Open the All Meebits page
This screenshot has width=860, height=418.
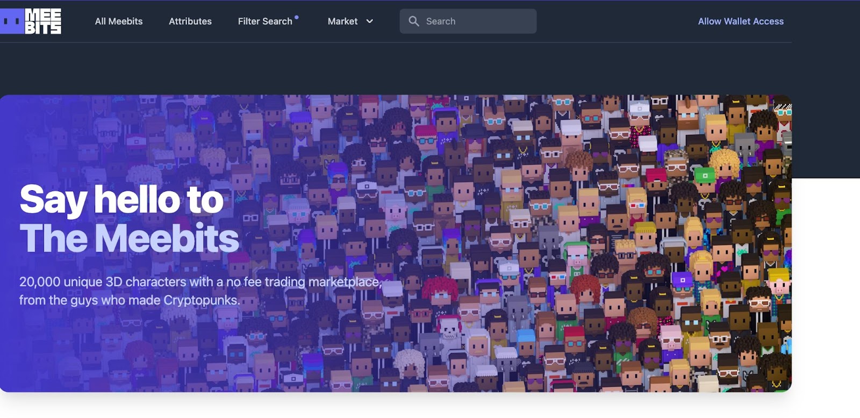pos(119,21)
